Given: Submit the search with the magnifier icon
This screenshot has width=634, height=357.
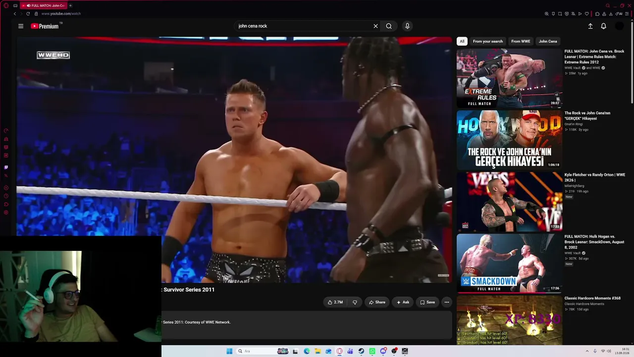Looking at the screenshot, I should point(389,26).
